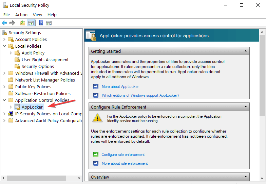Click the Local Security Policy title bar icon
Viewport: 266px width, 184px height.
5,5
